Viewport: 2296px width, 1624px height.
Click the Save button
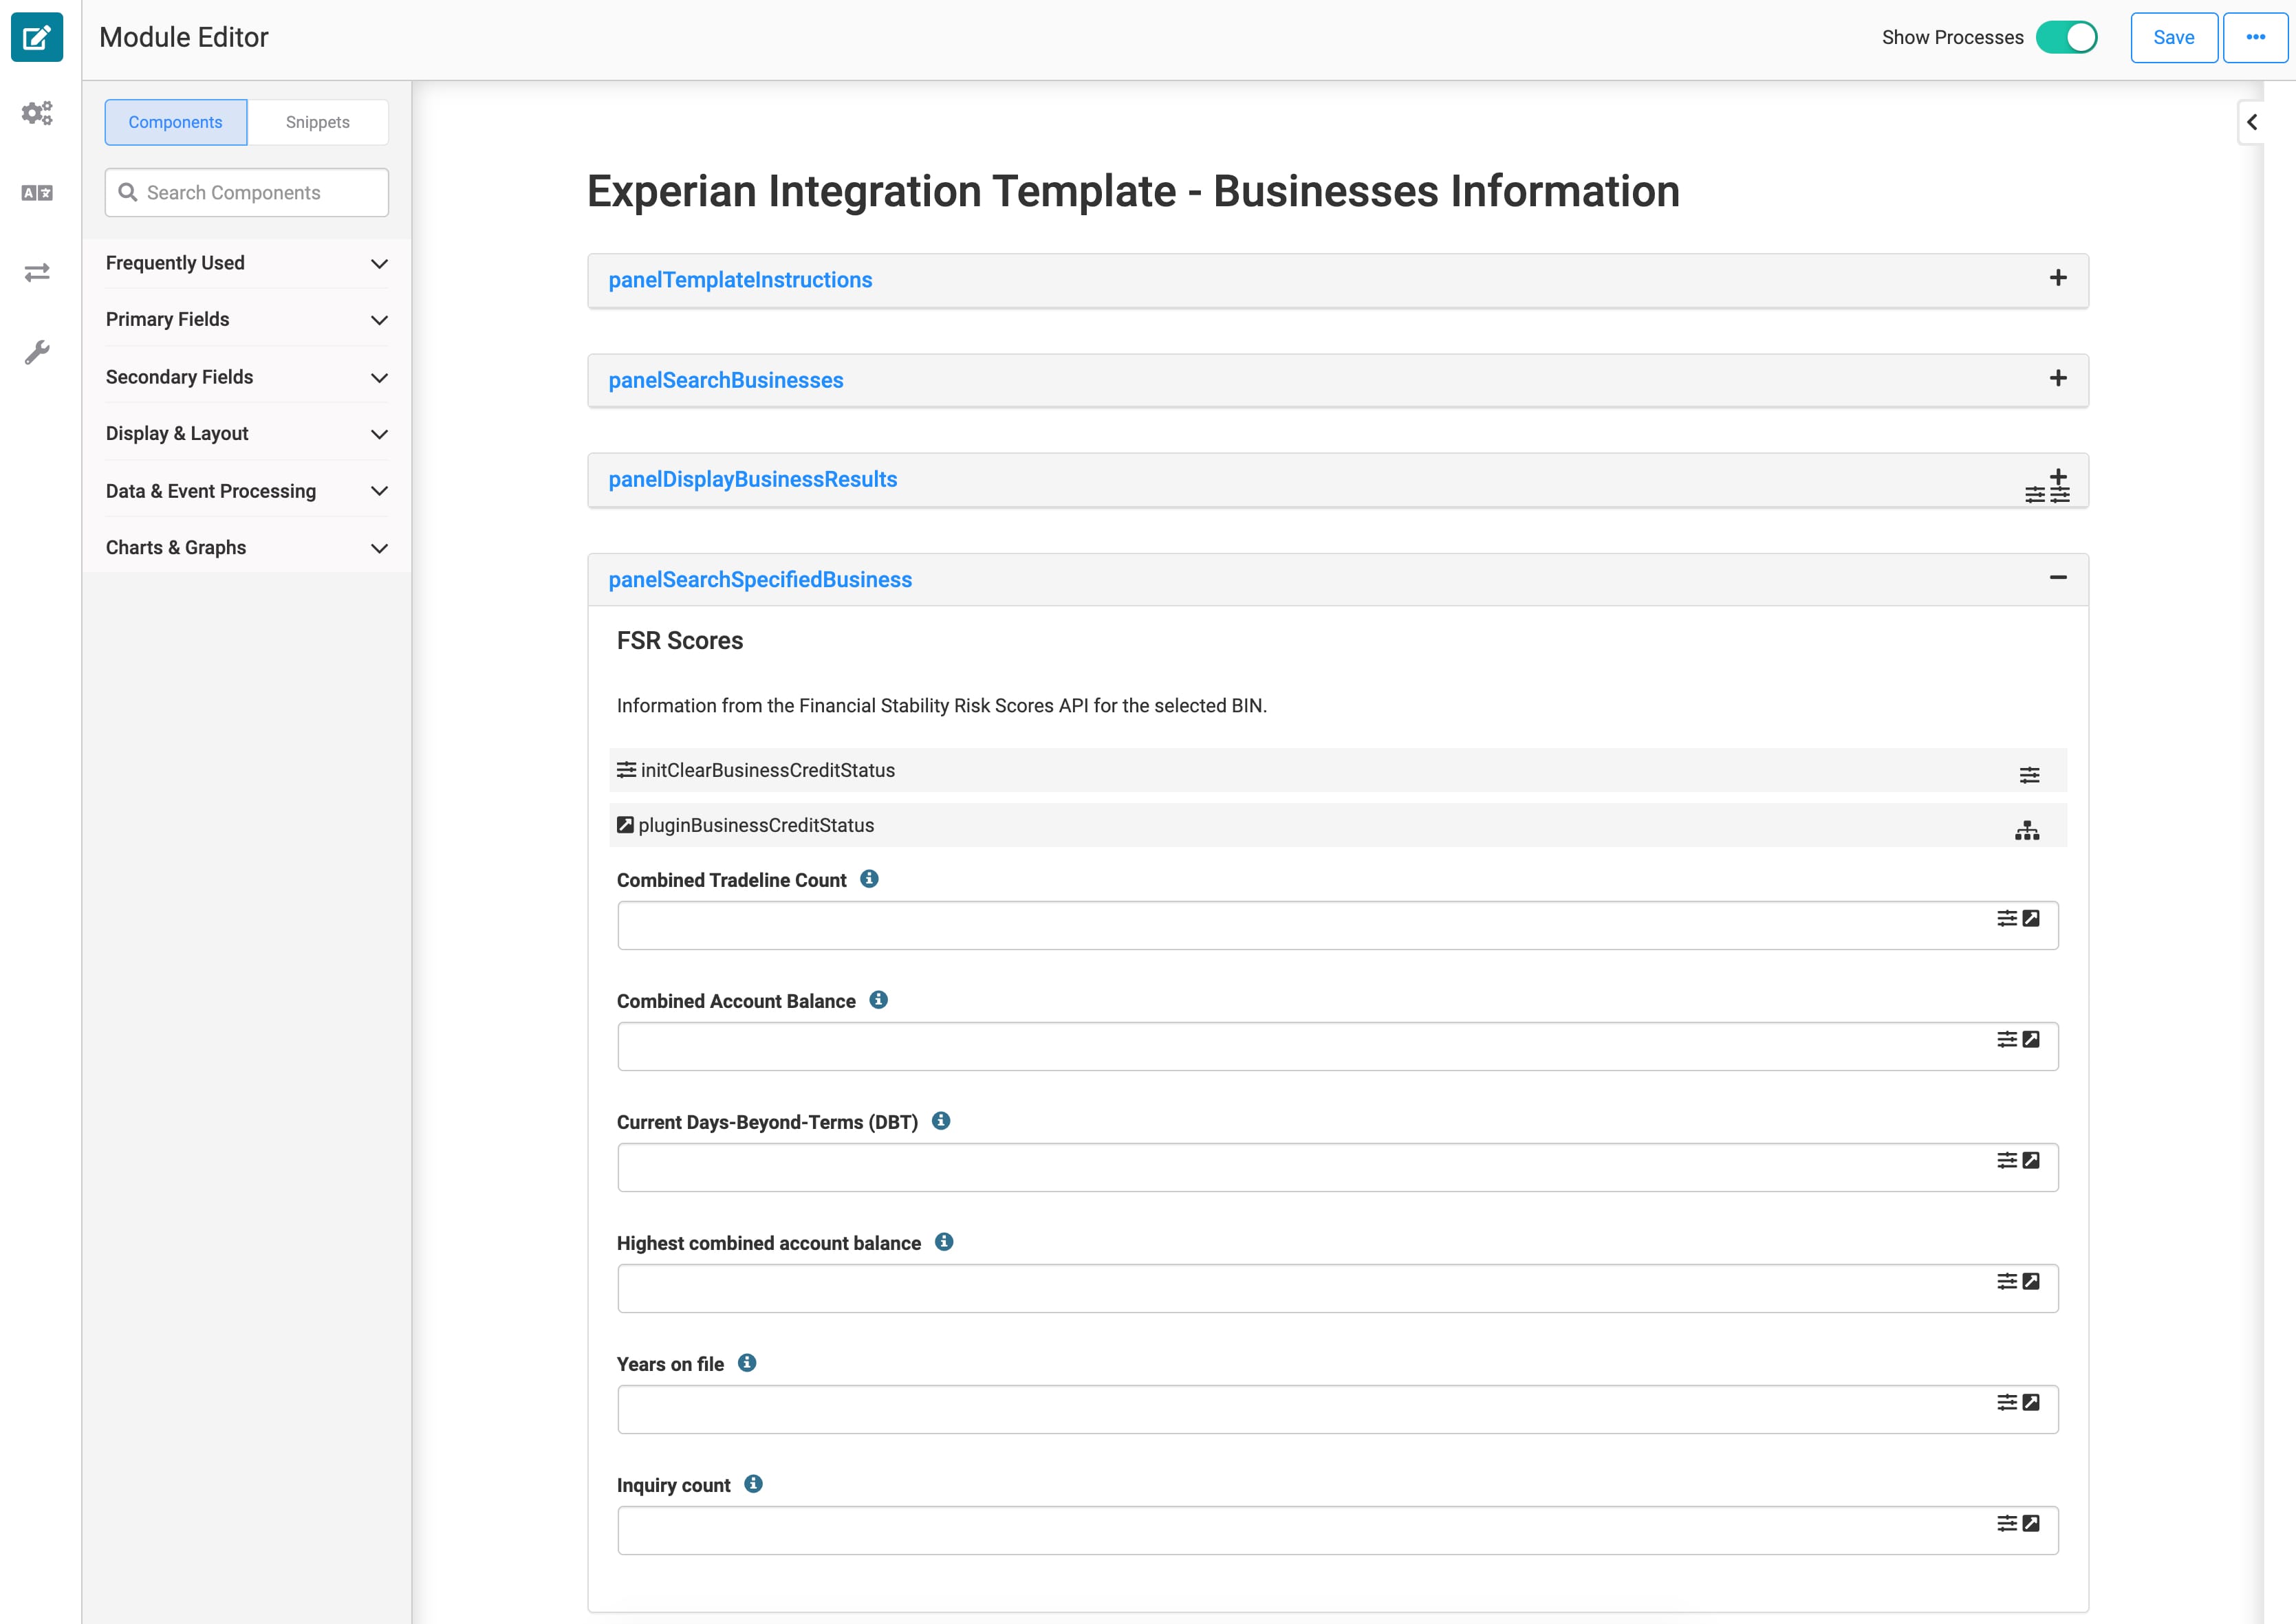(x=2173, y=38)
